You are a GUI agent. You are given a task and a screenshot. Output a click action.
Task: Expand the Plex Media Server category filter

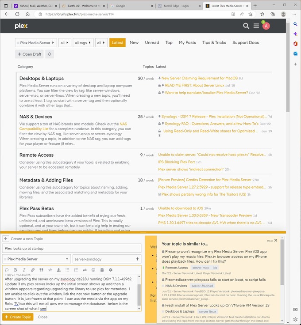coord(36,43)
